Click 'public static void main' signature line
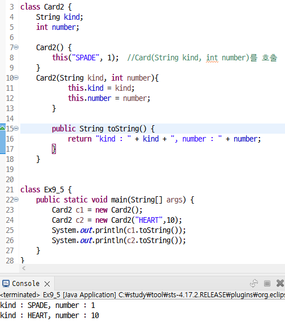285x326 pixels. click(115, 200)
